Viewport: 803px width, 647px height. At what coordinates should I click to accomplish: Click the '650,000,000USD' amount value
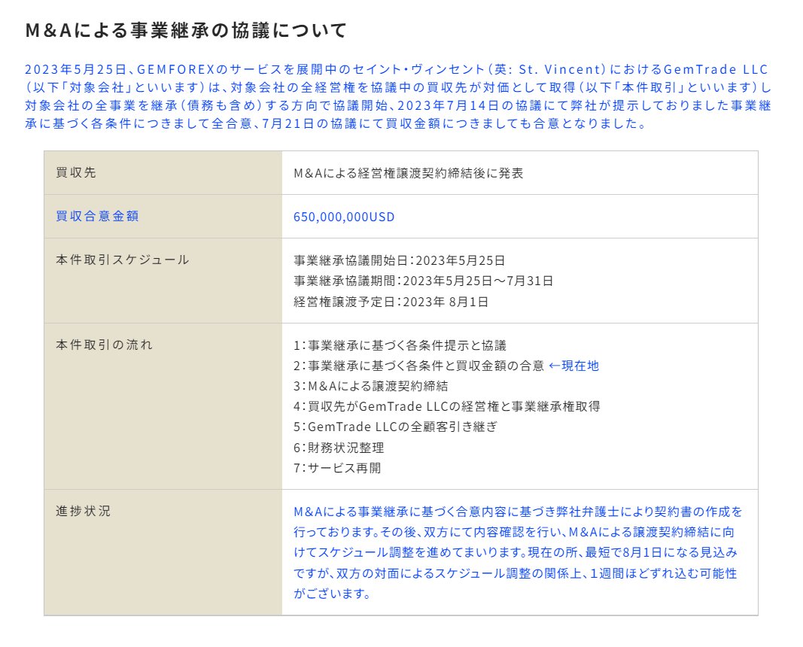(344, 217)
